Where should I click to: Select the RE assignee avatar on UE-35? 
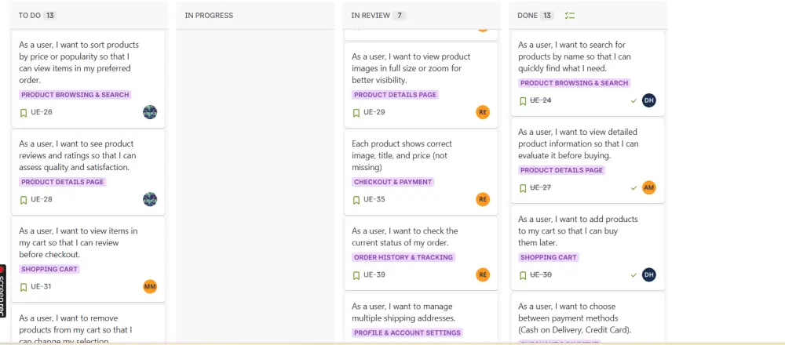pyautogui.click(x=483, y=199)
